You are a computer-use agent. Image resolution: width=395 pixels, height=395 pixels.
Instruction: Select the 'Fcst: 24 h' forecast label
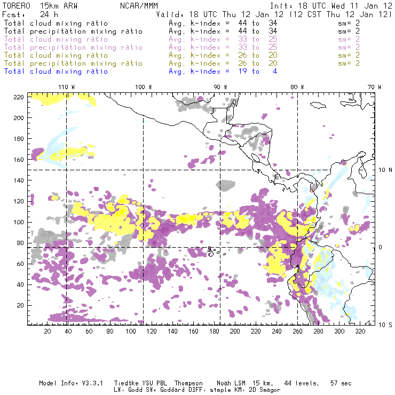[x=30, y=14]
